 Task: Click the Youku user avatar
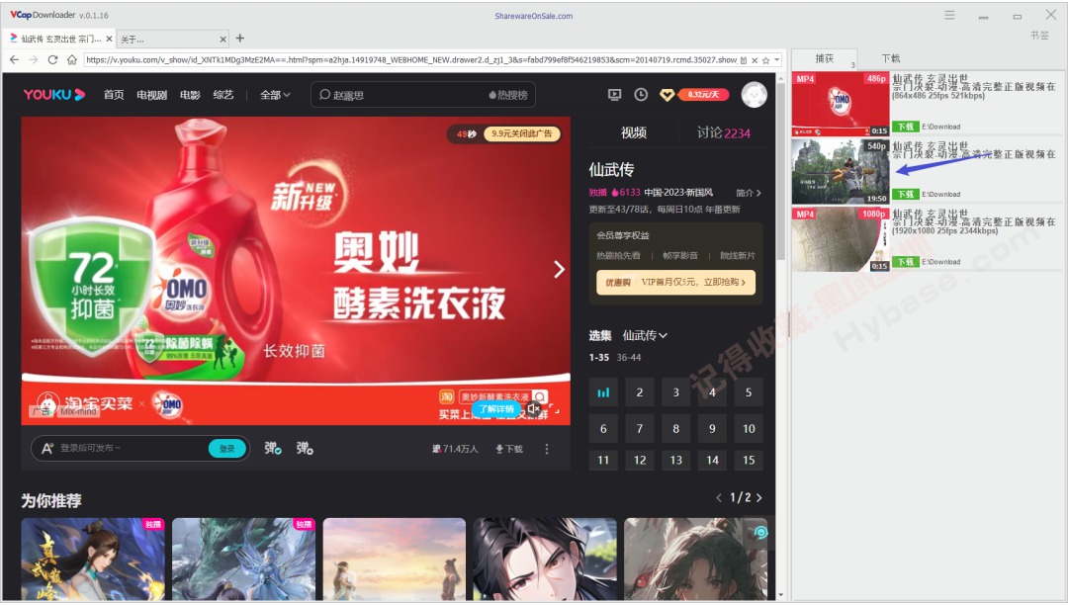click(755, 95)
